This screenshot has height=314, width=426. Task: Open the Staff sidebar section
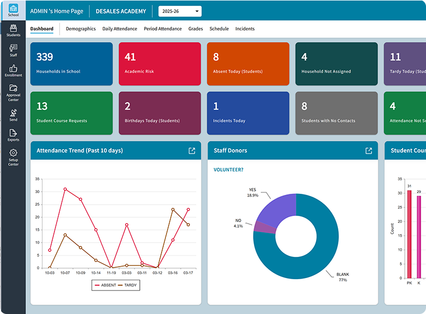coord(13,51)
